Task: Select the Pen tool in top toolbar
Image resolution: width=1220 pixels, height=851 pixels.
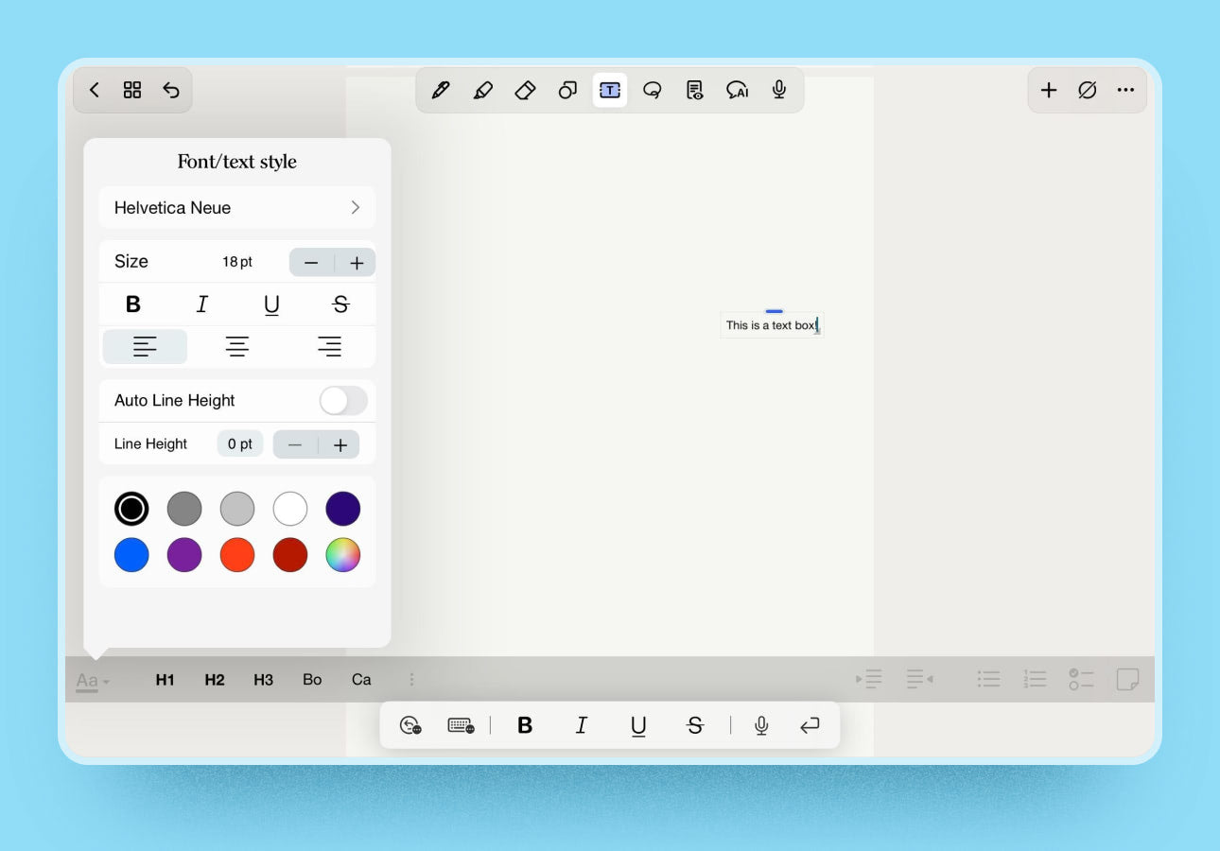Action: tap(440, 90)
